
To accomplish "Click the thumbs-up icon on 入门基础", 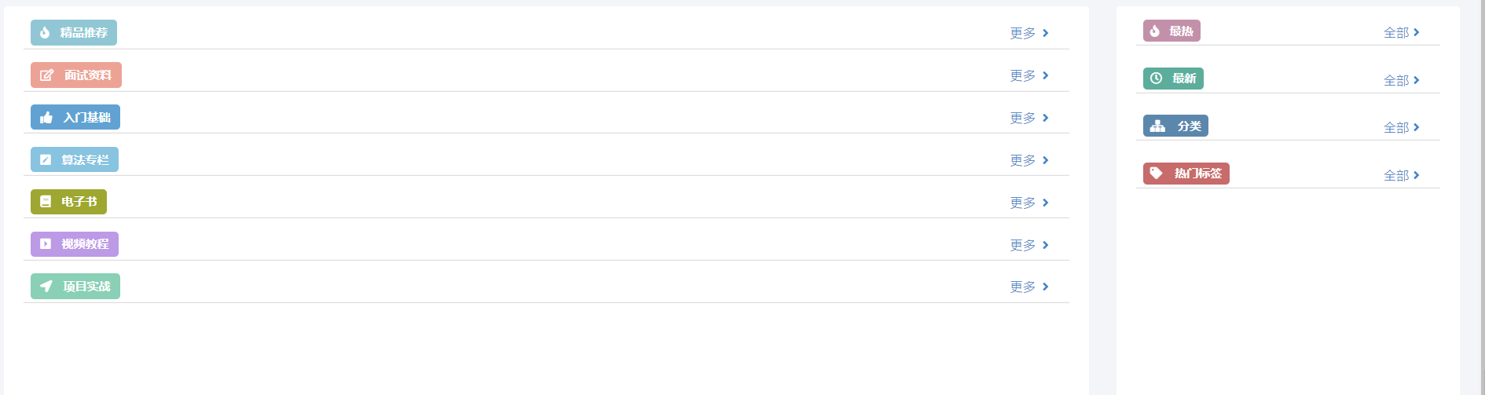I will [x=46, y=118].
